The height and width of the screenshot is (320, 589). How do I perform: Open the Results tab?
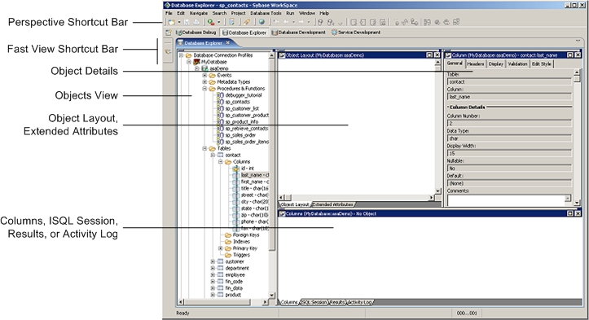[x=337, y=302]
